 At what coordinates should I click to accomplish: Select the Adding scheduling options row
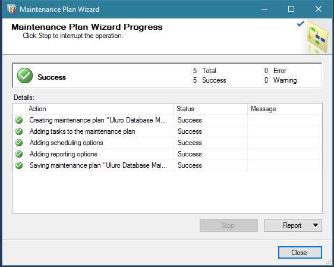coord(167,143)
